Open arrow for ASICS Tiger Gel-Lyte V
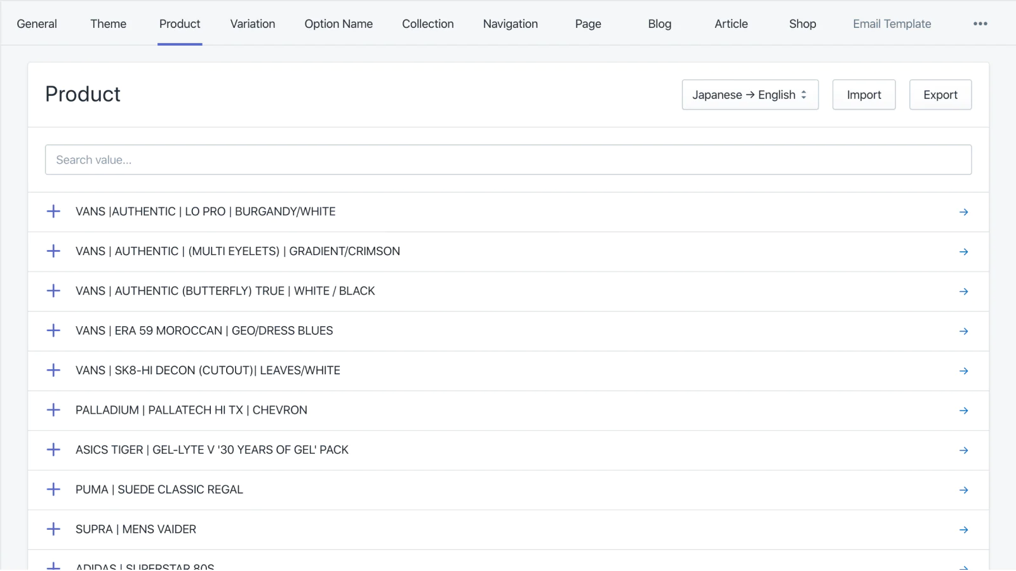Screen dimensions: 1016x571 click(963, 450)
